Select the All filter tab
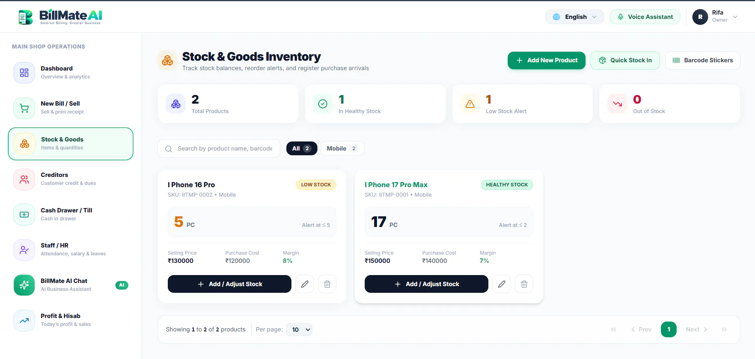The height and width of the screenshot is (359, 755). (302, 149)
